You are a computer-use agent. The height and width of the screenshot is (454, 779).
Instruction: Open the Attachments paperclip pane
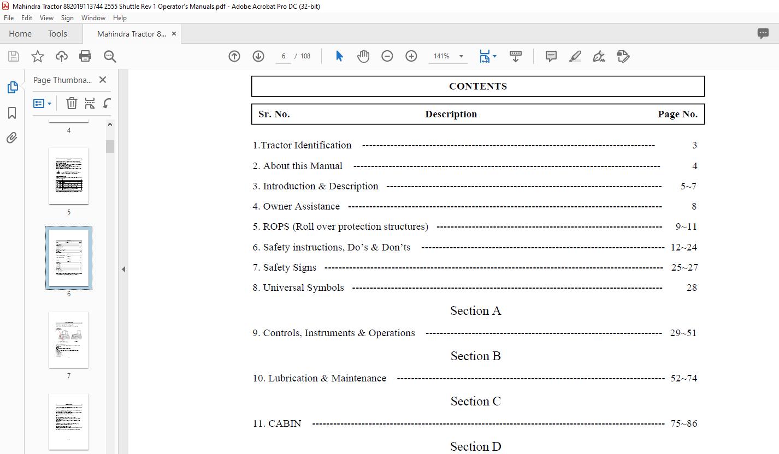pyautogui.click(x=12, y=138)
